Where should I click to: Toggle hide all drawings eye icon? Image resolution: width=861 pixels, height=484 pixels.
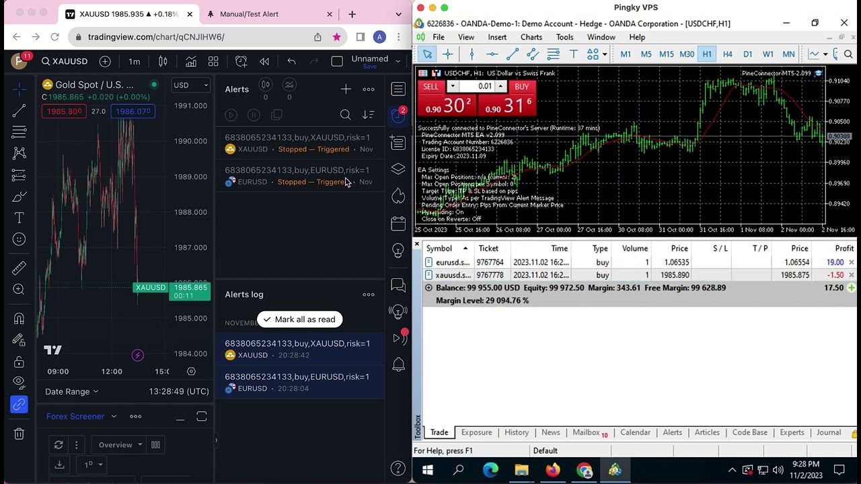(x=19, y=383)
